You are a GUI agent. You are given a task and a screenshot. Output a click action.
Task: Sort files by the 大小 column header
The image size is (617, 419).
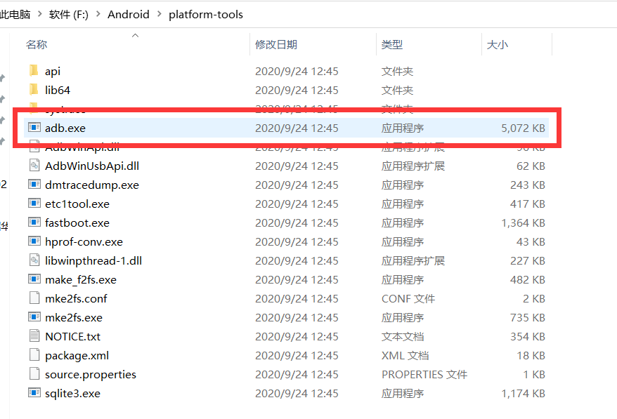tap(498, 44)
